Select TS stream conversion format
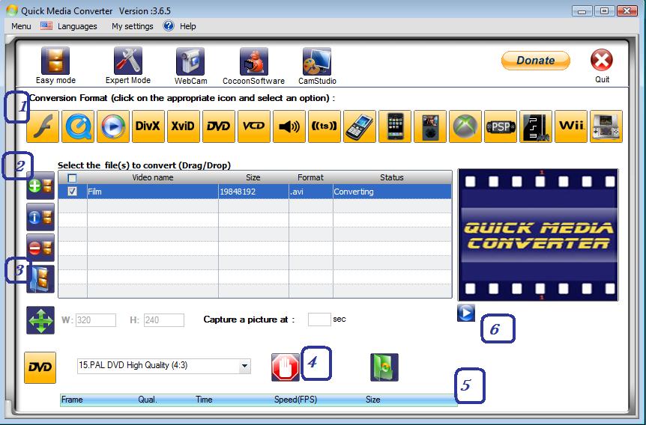The width and height of the screenshot is (646, 425). [324, 126]
